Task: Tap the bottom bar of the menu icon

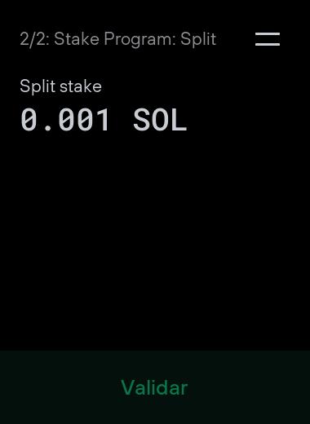Action: click(x=268, y=45)
